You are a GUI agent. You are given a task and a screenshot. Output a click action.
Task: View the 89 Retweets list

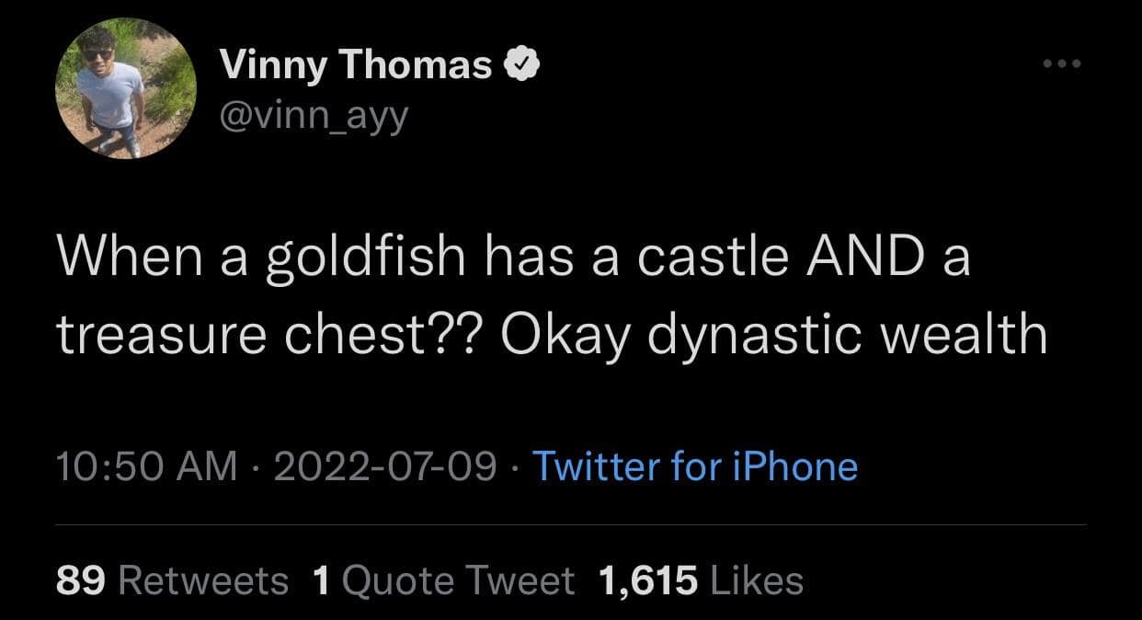coord(172,580)
